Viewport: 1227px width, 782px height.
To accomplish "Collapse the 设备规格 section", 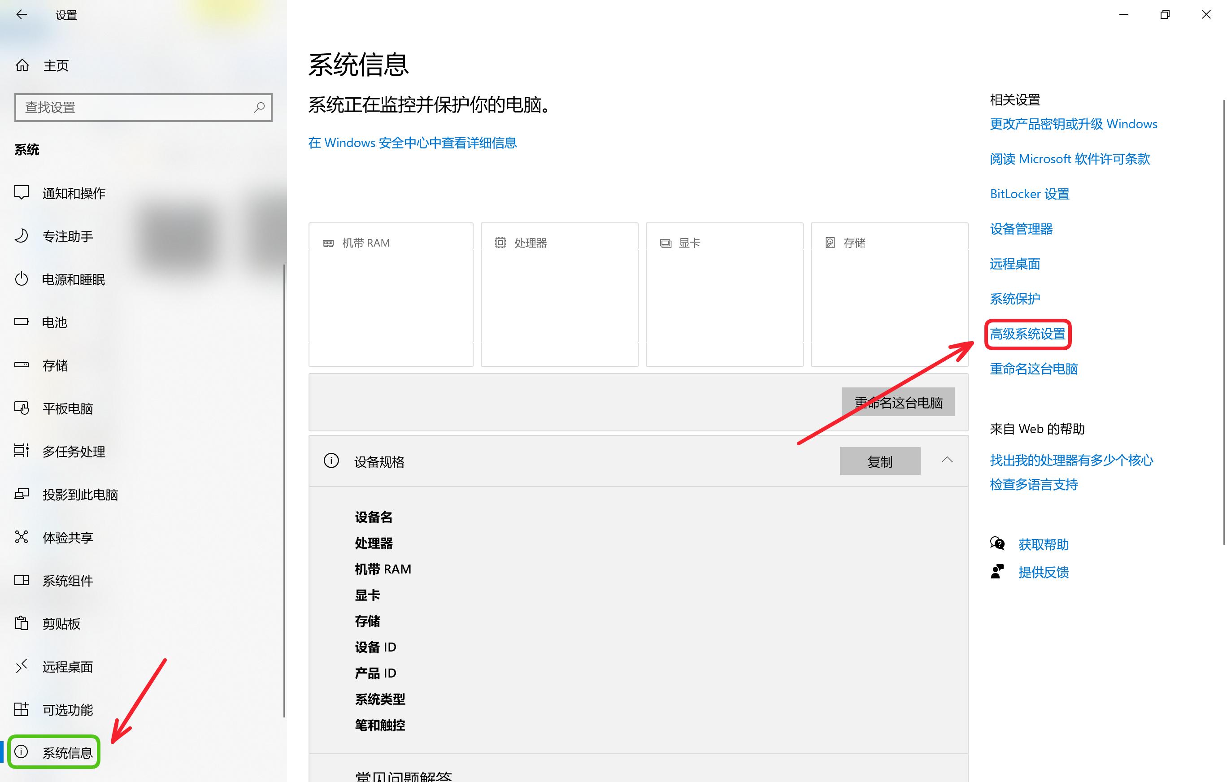I will click(x=947, y=460).
